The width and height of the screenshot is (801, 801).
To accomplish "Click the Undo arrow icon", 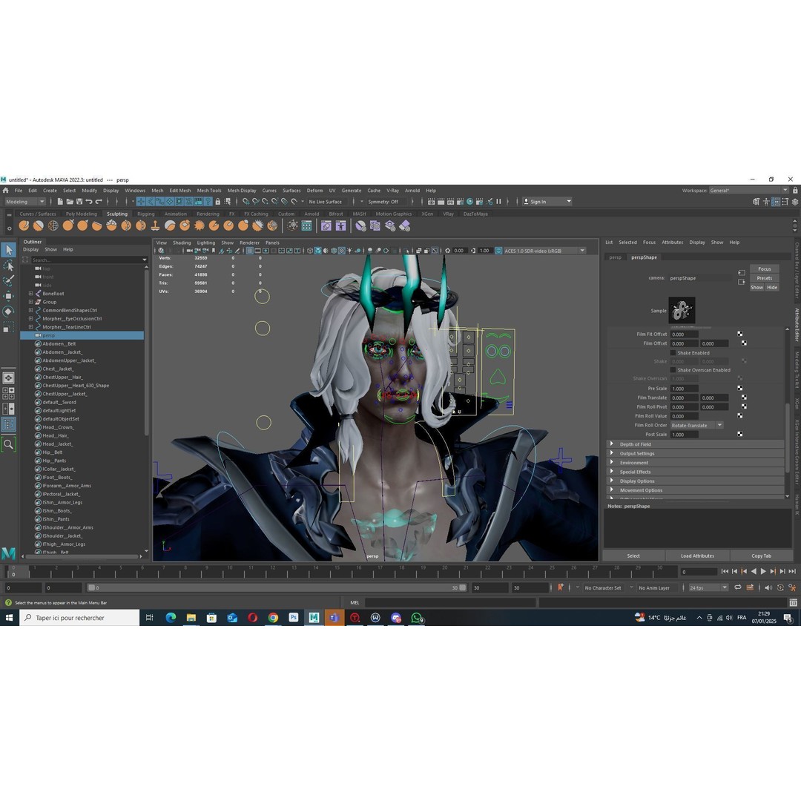I will pos(89,201).
